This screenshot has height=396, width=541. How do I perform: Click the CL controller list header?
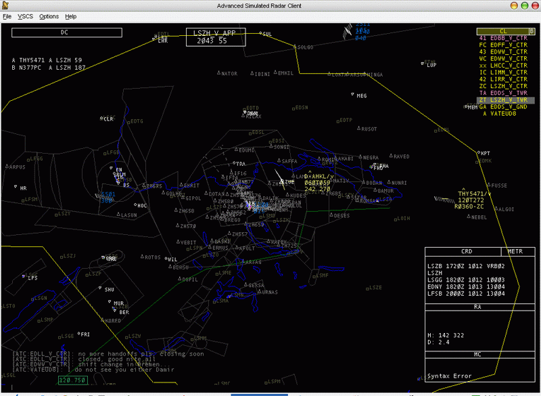tap(502, 31)
